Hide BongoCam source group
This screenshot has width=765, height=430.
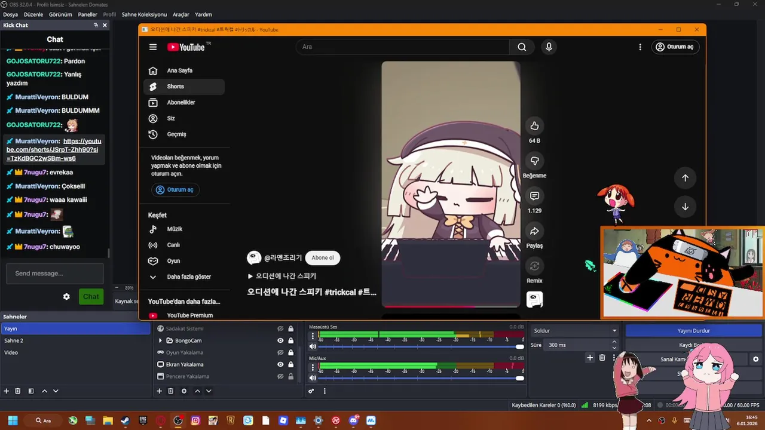(x=280, y=340)
